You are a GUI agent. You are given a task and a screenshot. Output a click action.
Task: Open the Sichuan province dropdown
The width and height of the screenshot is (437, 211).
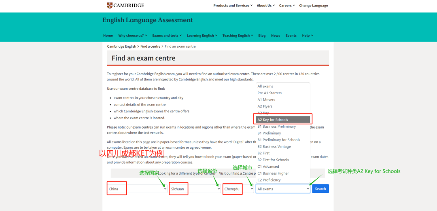tap(195, 189)
